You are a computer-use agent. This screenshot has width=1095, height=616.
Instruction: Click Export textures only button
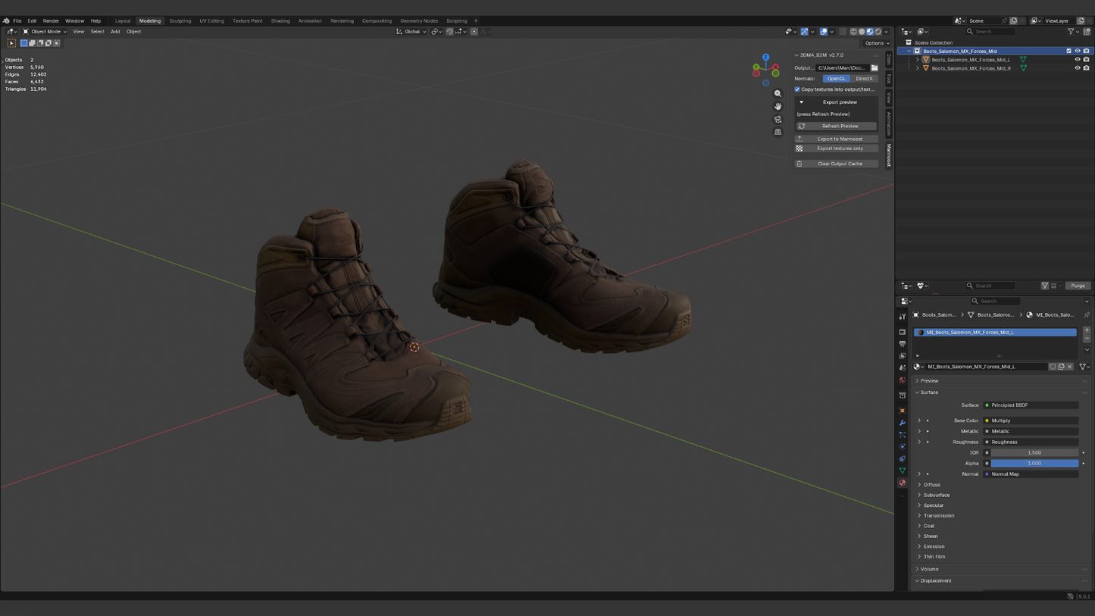[x=836, y=149]
